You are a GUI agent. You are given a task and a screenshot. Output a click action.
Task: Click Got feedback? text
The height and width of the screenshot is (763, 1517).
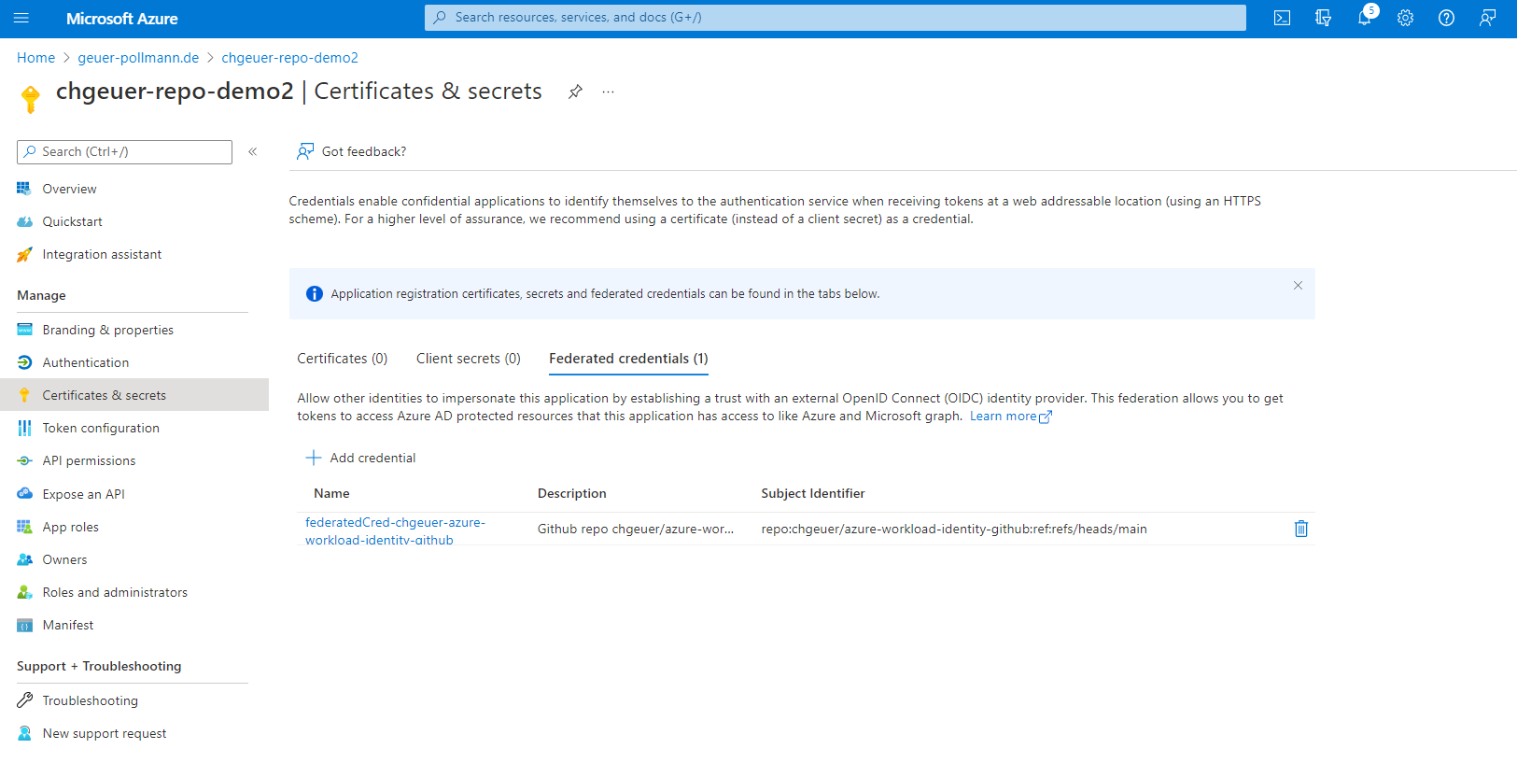pyautogui.click(x=364, y=151)
